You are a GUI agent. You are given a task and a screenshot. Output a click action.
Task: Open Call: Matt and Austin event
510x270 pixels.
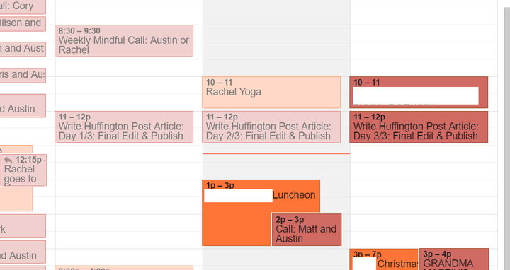pyautogui.click(x=307, y=230)
